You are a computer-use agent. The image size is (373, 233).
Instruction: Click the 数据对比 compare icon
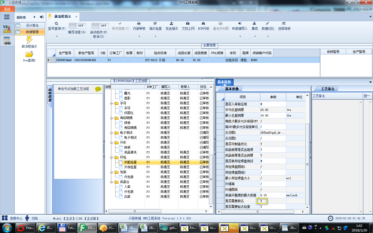click(x=268, y=24)
